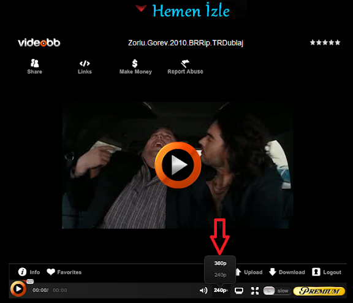Rate video using the five stars
Screen dimensions: 353x303
[325, 42]
